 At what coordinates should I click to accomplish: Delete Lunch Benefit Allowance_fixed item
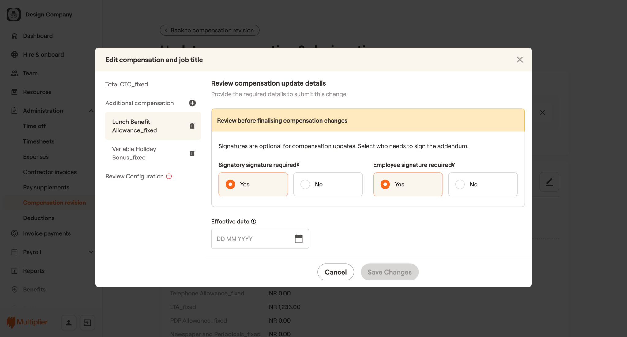tap(192, 126)
